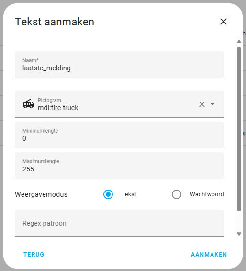Clear the selected mdi:fire-truck pictogram
This screenshot has width=246, height=271.
[202, 104]
